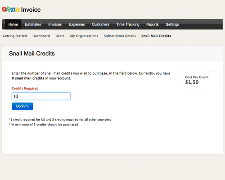Viewport: 225px width, 180px height.
Task: Open the Reports tab
Action: point(153,24)
